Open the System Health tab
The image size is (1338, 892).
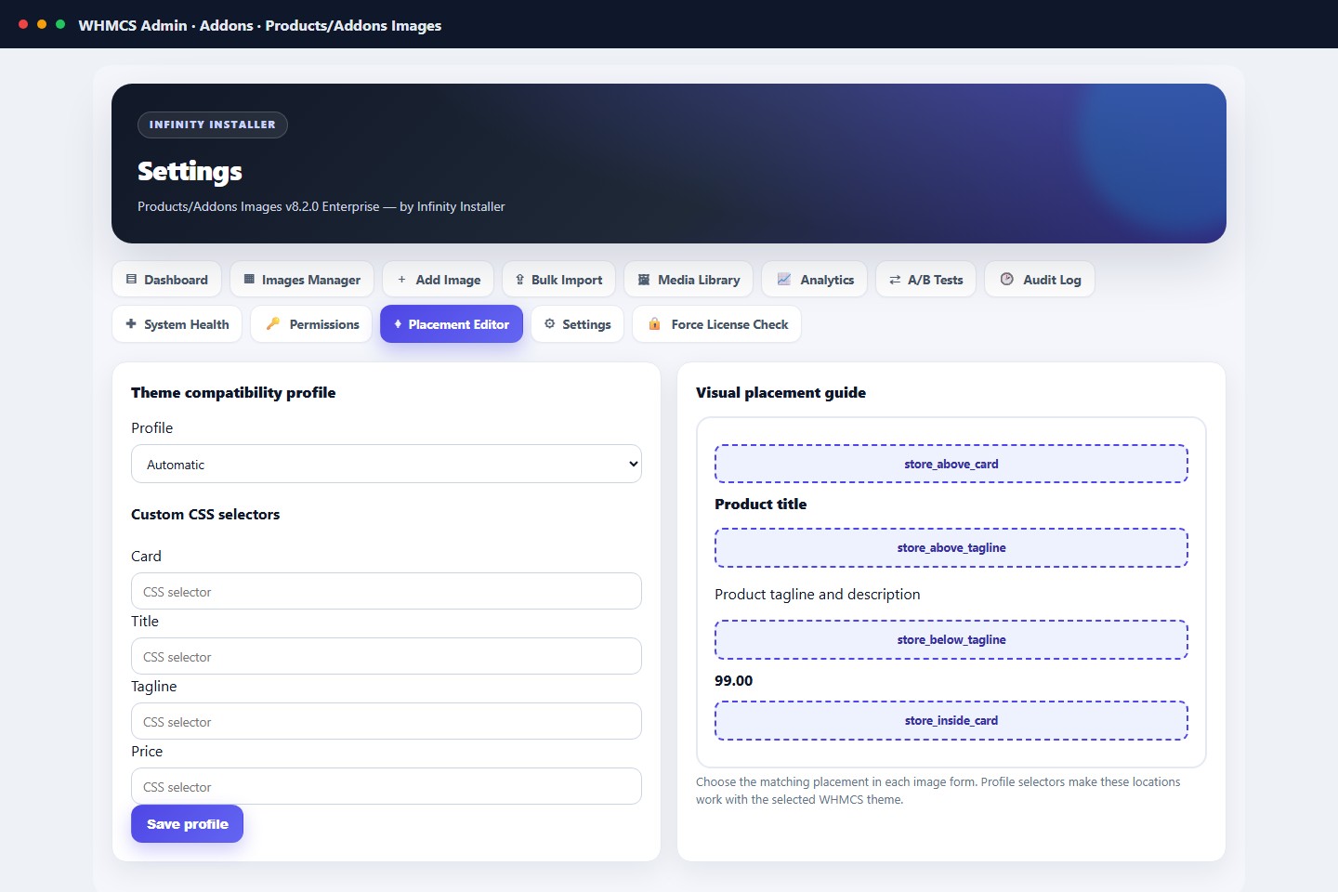pos(177,324)
